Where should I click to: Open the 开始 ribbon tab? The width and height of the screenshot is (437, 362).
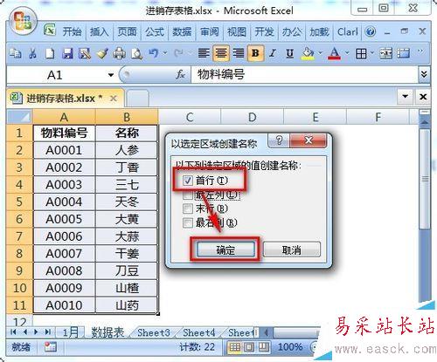pos(72,31)
